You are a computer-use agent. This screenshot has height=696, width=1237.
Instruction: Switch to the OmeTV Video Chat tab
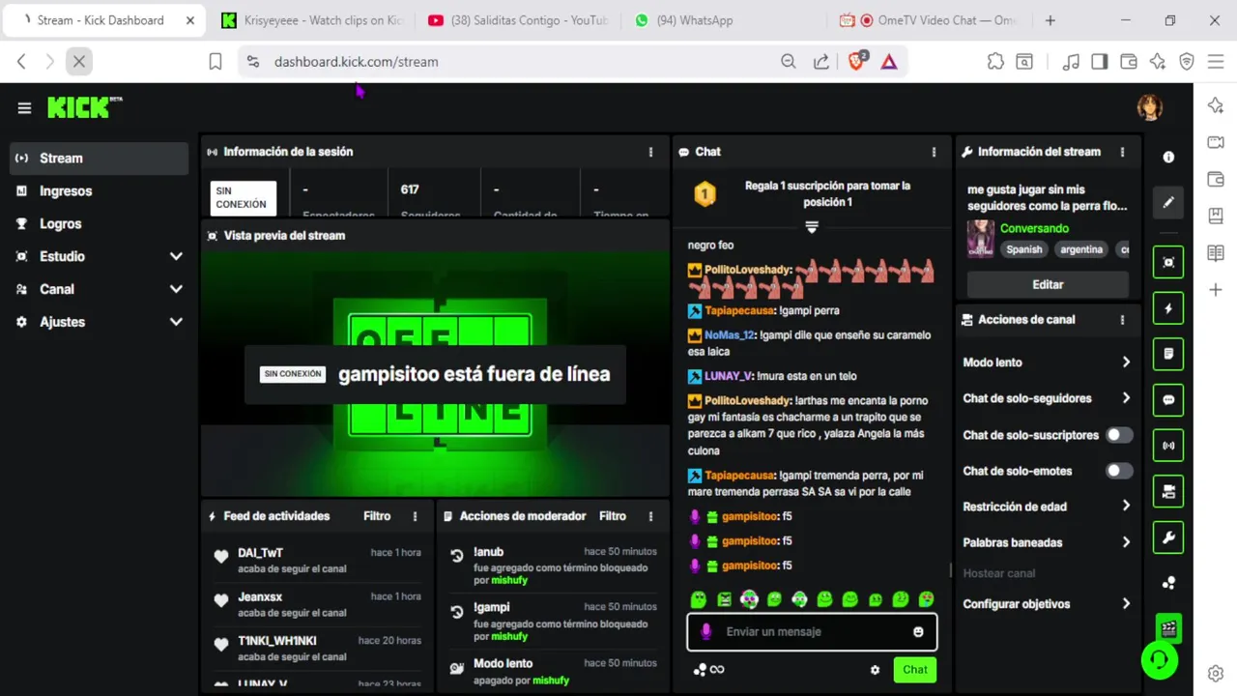(x=929, y=20)
